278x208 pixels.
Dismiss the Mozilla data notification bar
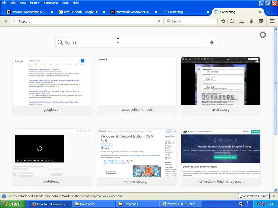(x=274, y=196)
